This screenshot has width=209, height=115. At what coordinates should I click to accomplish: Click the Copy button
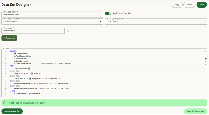click(177, 5)
